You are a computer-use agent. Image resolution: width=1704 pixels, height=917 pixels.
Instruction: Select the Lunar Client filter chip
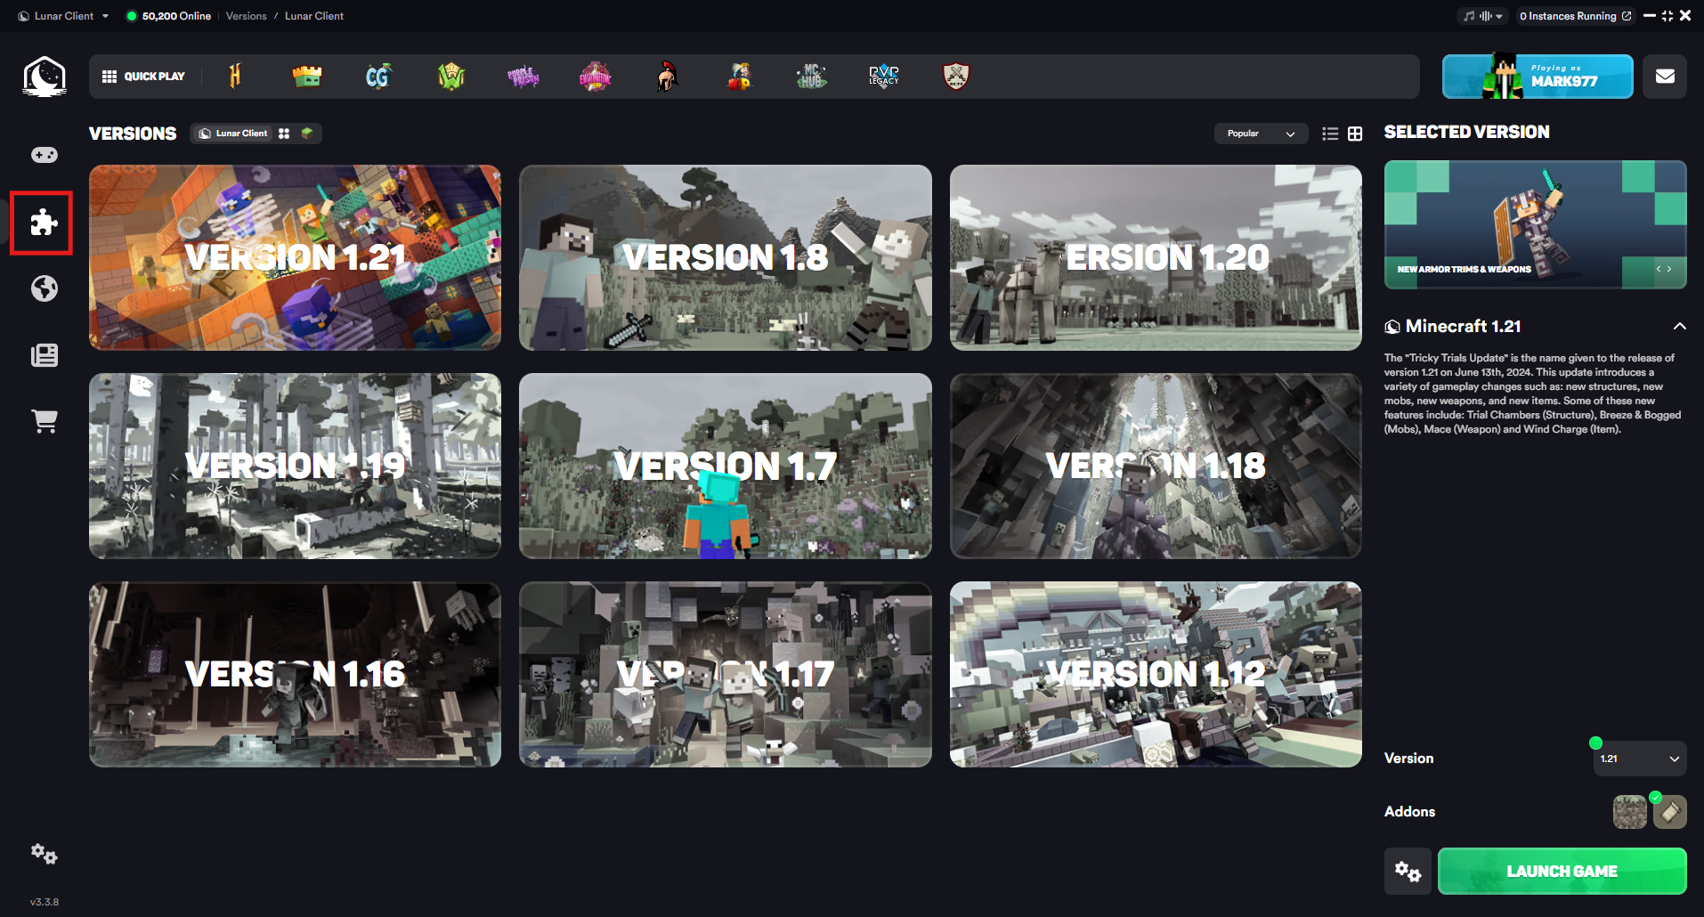coord(232,134)
